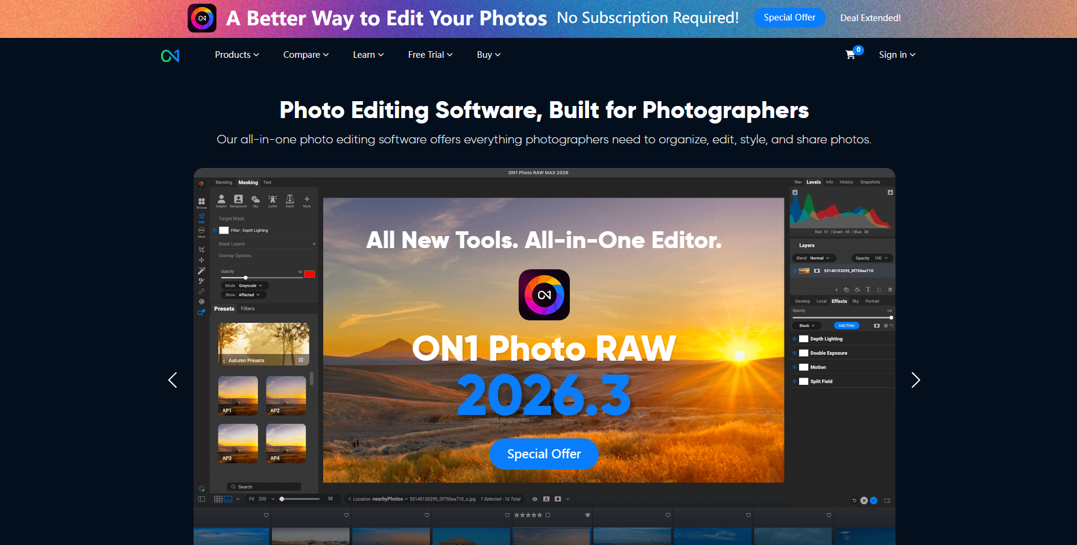Expand the Compare menu
Viewport: 1077px width, 545px height.
[306, 55]
